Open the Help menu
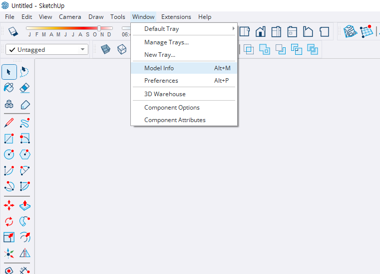This screenshot has width=380, height=274. [205, 17]
